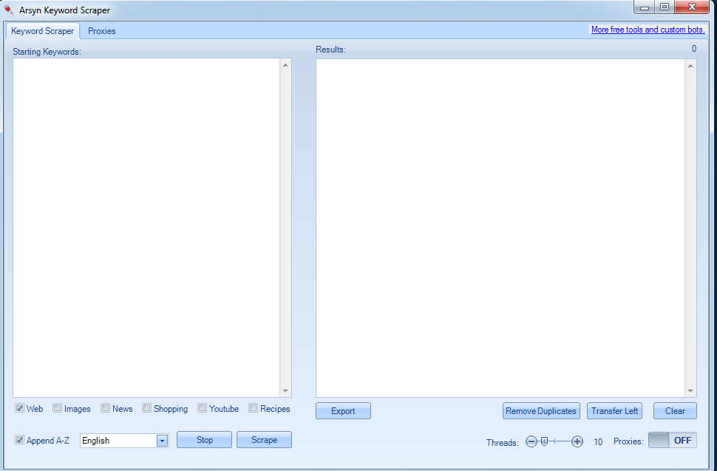Viewport: 717px width, 471px height.
Task: Open More free tools and custom bots link
Action: [648, 30]
